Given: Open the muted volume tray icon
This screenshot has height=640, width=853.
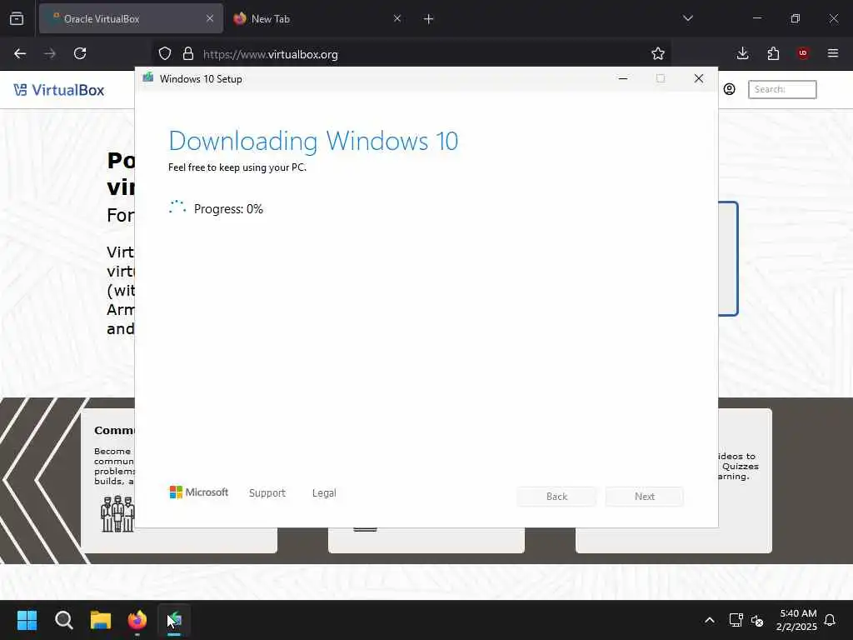Looking at the screenshot, I should coord(756,620).
